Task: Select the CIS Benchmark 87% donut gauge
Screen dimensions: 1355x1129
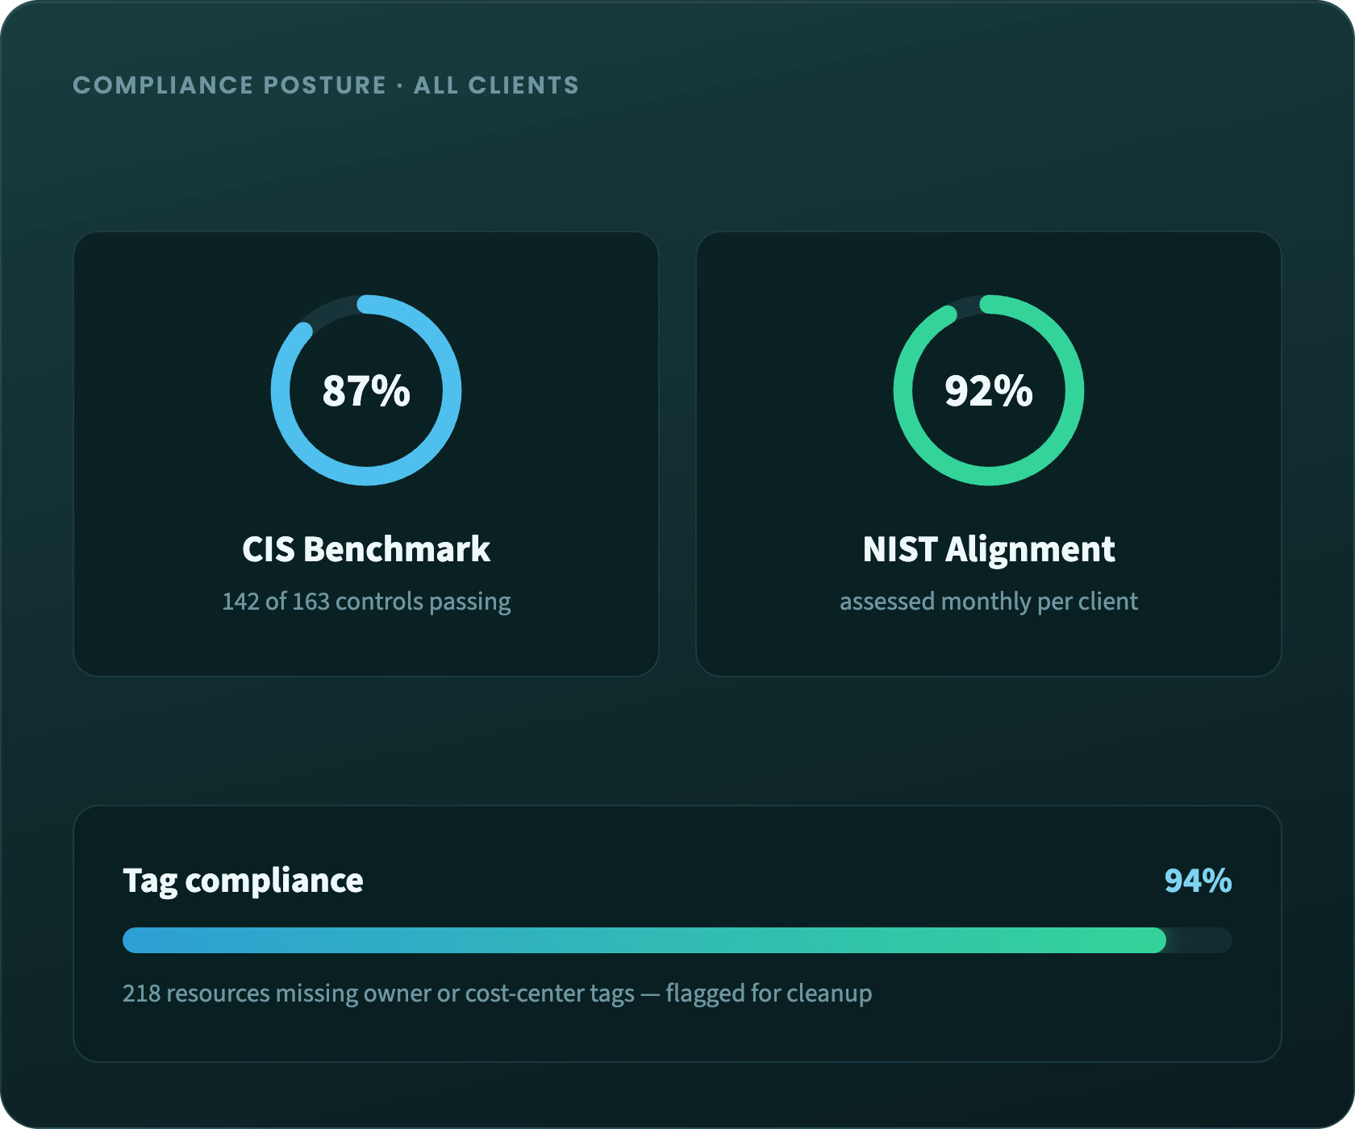Action: coord(366,390)
